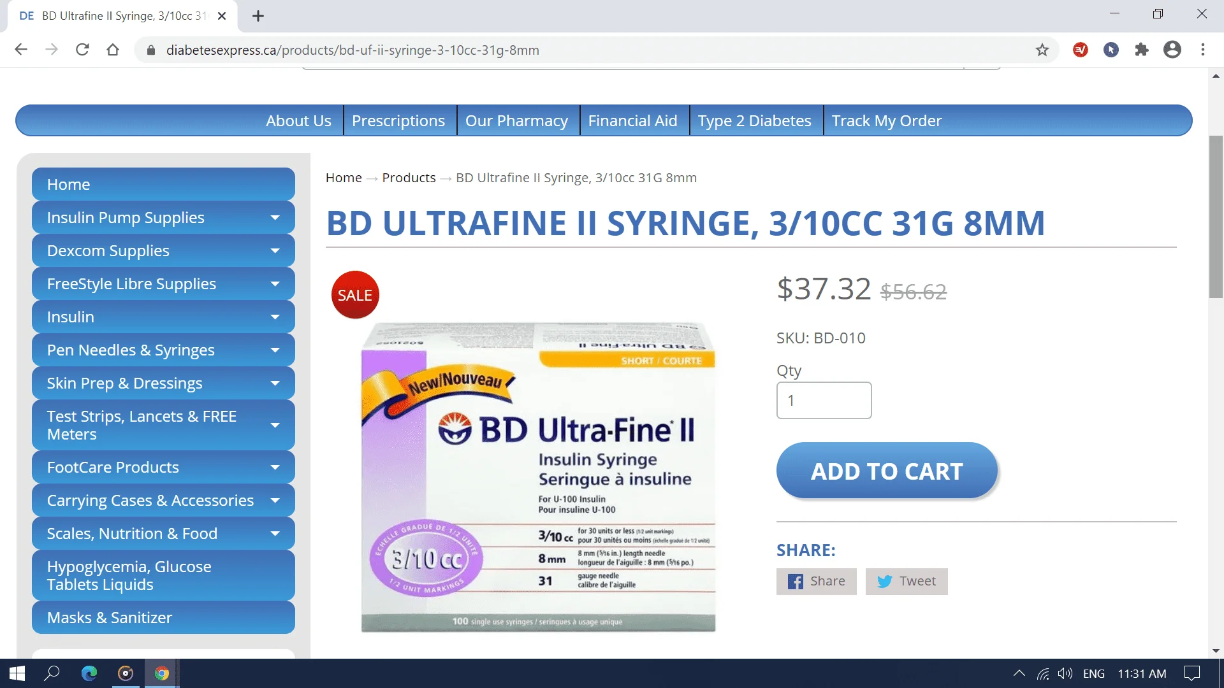Open the volume control tray icon
This screenshot has height=688, width=1224.
pyautogui.click(x=1065, y=673)
